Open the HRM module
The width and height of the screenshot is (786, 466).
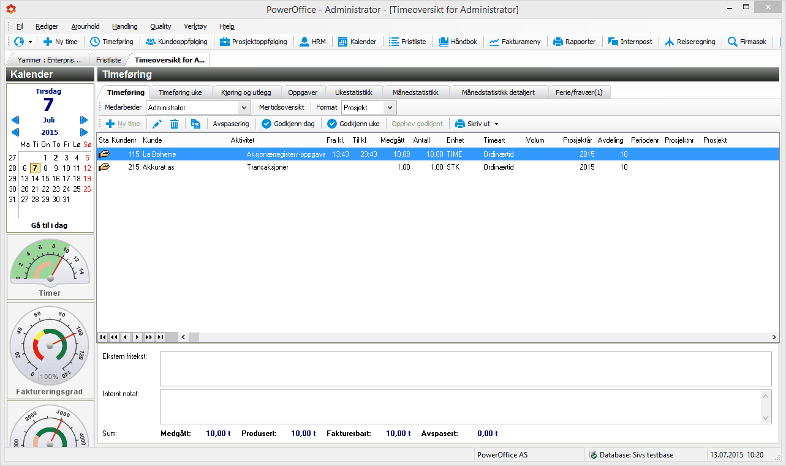tap(313, 42)
